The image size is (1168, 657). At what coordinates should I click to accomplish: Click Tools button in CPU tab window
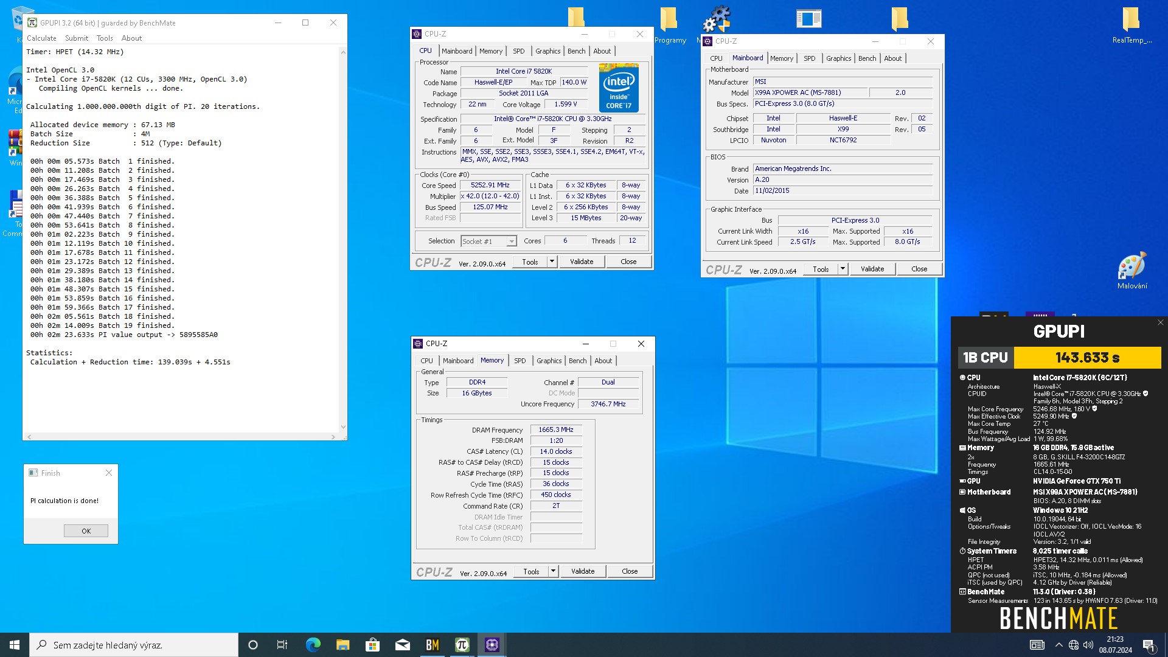pyautogui.click(x=530, y=262)
